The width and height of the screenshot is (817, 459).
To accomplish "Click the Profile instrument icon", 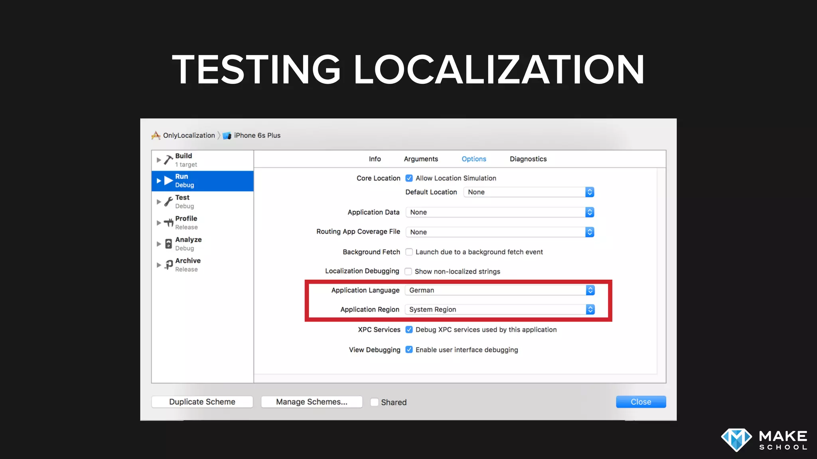I will pyautogui.click(x=168, y=223).
